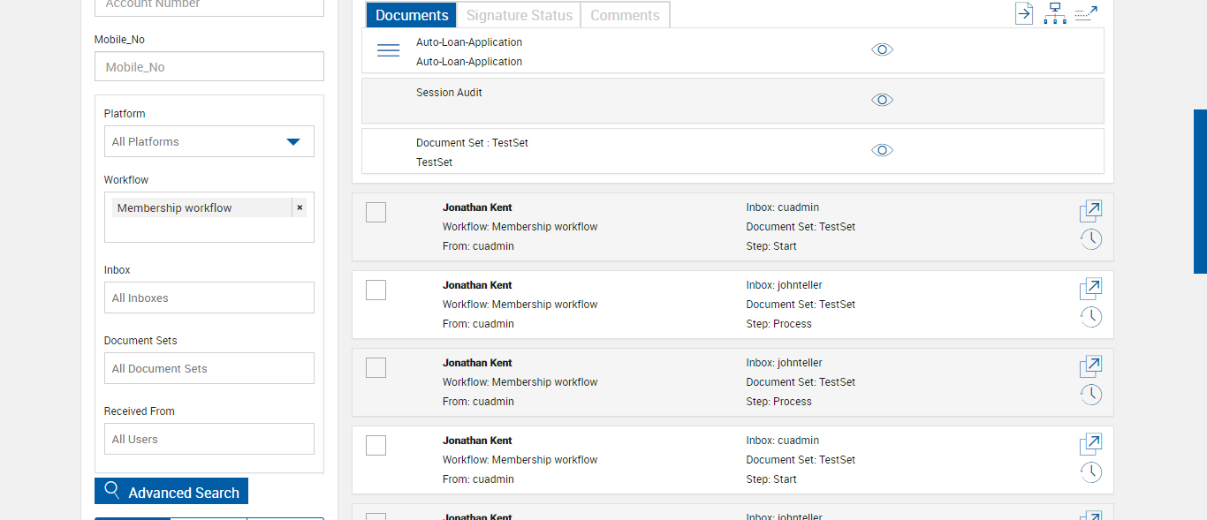Screen dimensions: 1207x520
Task: Click the network hierarchy icon
Action: tap(1054, 13)
